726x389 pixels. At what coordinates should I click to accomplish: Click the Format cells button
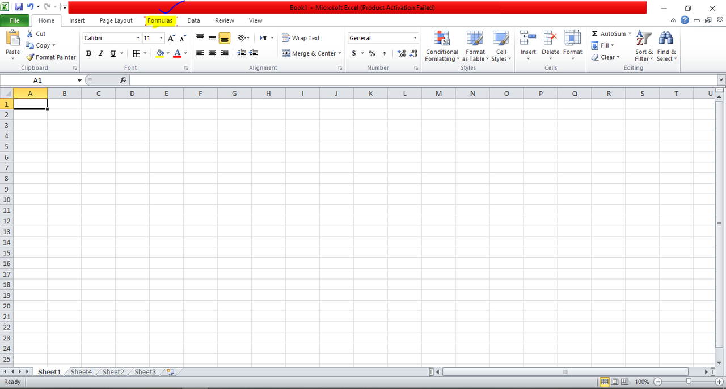573,46
